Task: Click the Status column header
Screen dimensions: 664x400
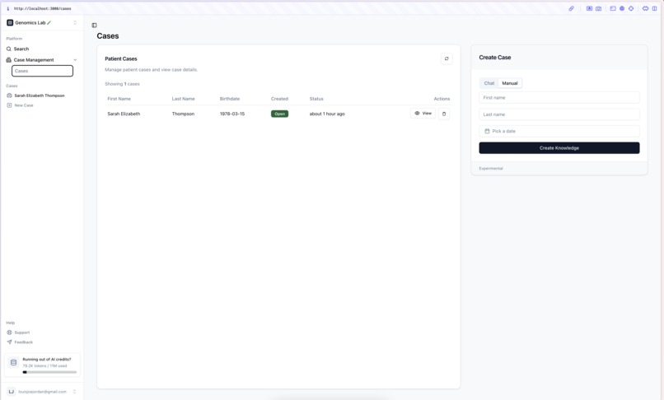Action: [316, 99]
